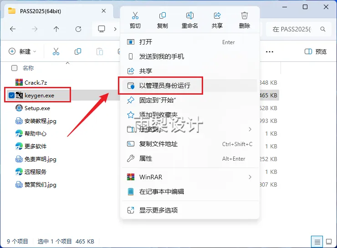337x248 pixels.
Task: Navigate up one folder level
Action: (56, 29)
